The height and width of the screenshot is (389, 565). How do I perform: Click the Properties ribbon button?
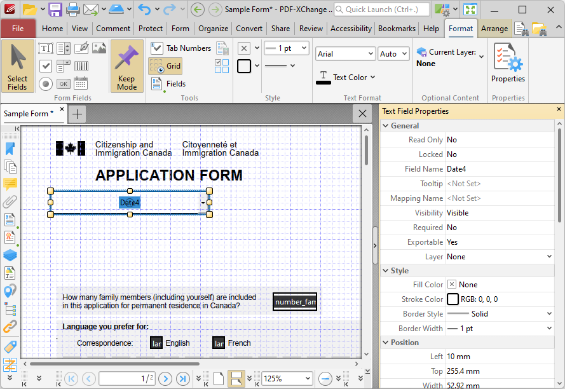click(508, 63)
